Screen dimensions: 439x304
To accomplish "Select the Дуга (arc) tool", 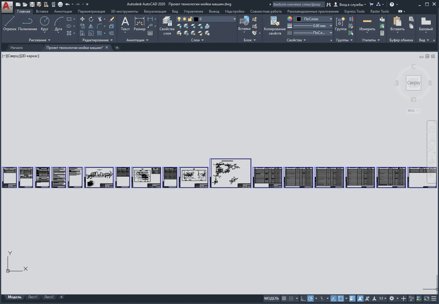I will coord(58,23).
